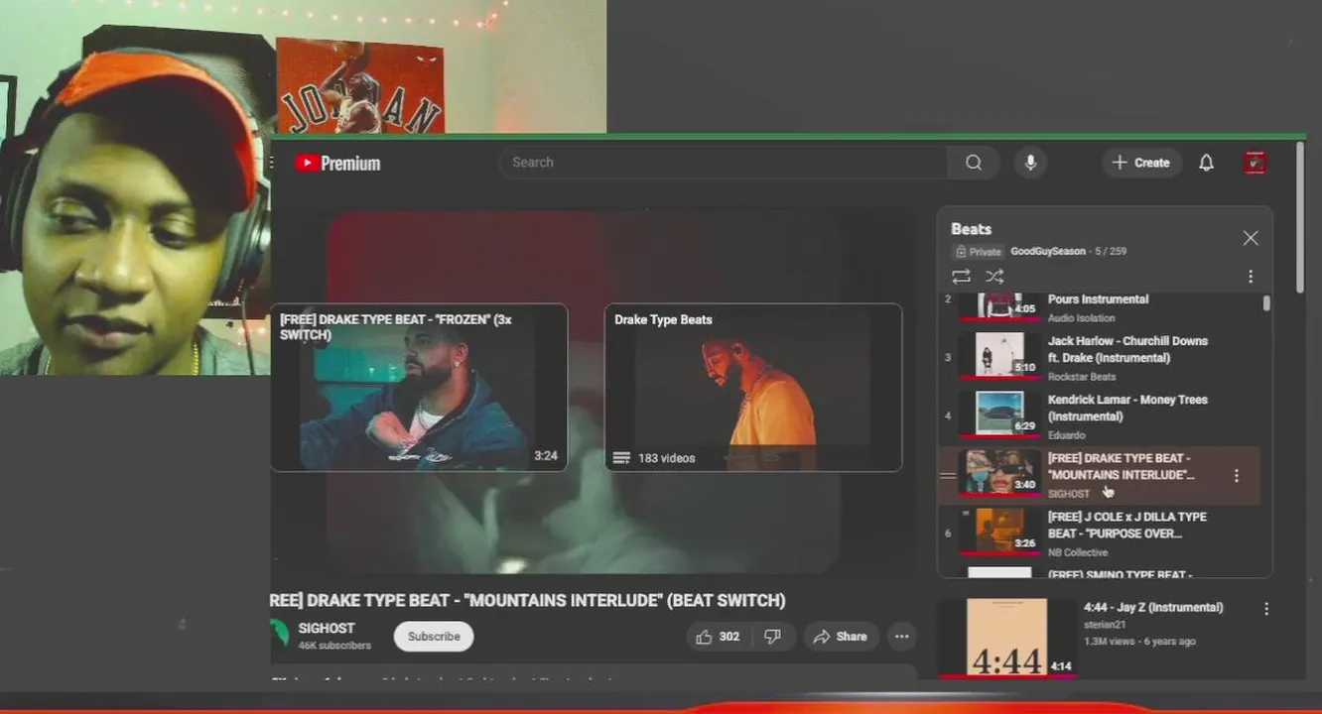Open the GoodGuySeason channel link
Screen dimensions: 1322x714
click(x=1048, y=252)
